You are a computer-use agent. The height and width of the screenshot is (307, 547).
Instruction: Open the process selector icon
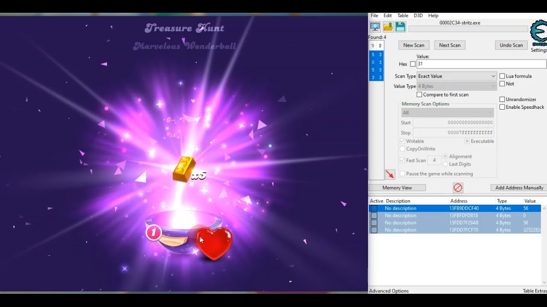pyautogui.click(x=375, y=27)
